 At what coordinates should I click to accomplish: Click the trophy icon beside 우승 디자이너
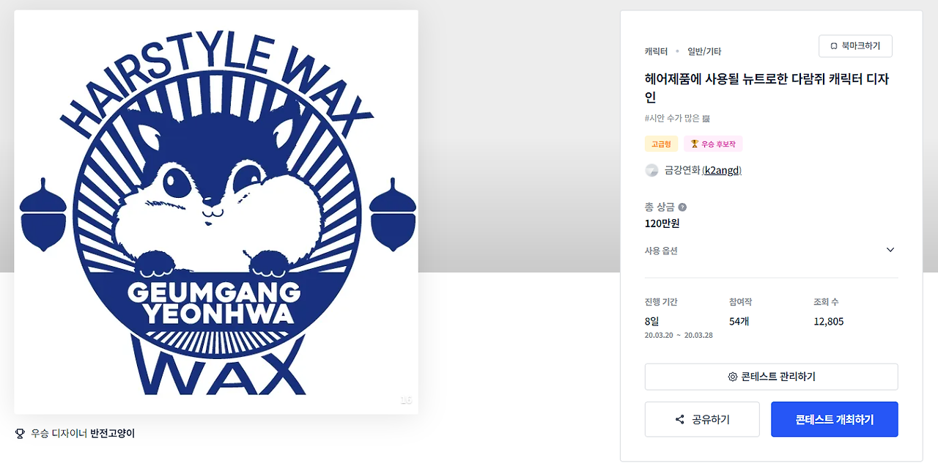(20, 434)
